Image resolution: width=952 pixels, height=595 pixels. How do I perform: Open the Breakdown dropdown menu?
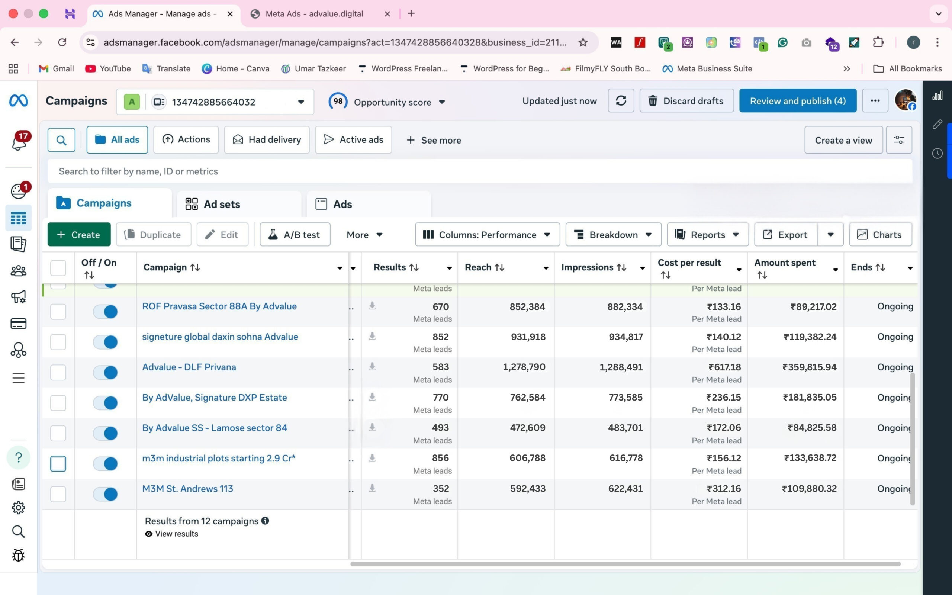(x=613, y=235)
